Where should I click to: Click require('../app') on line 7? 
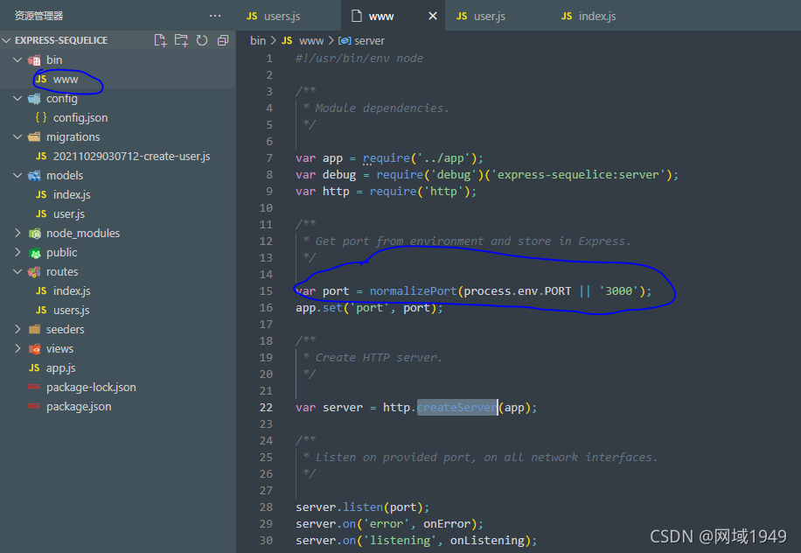tap(420, 157)
